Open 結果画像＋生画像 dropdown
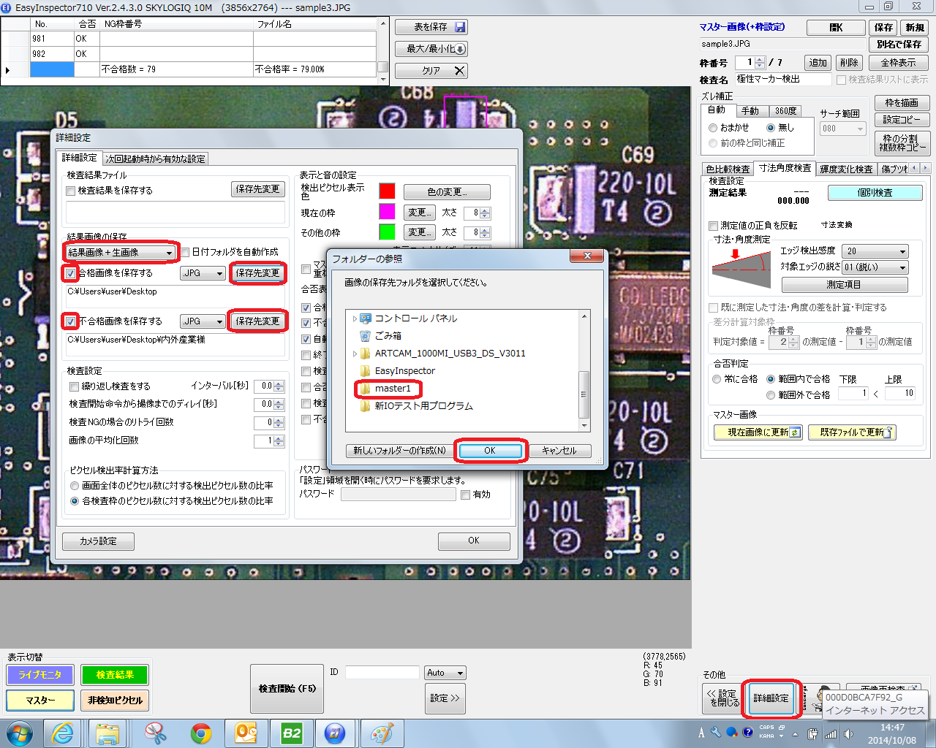The height and width of the screenshot is (748, 936). [121, 252]
